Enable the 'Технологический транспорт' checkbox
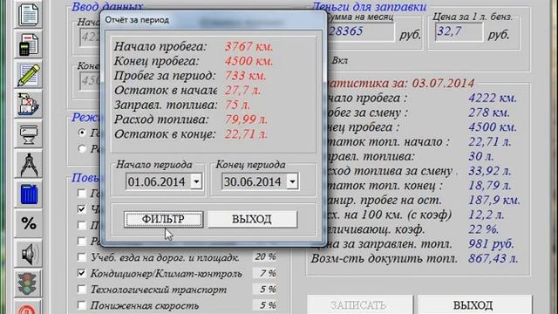Screen dimensions: 558x314 (x=82, y=289)
